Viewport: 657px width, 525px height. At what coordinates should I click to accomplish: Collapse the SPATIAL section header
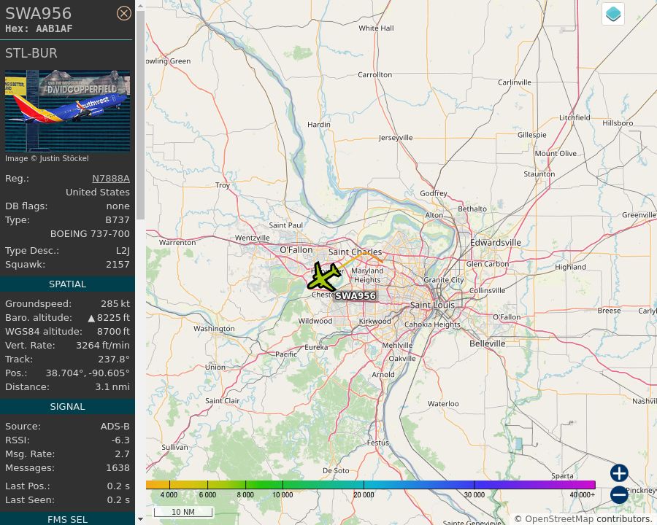tap(67, 284)
